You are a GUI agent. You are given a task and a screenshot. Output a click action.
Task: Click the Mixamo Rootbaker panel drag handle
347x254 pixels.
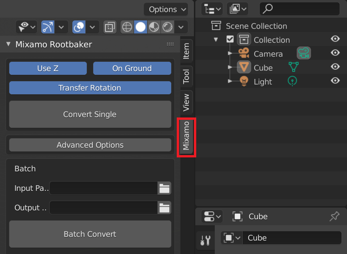pos(170,44)
